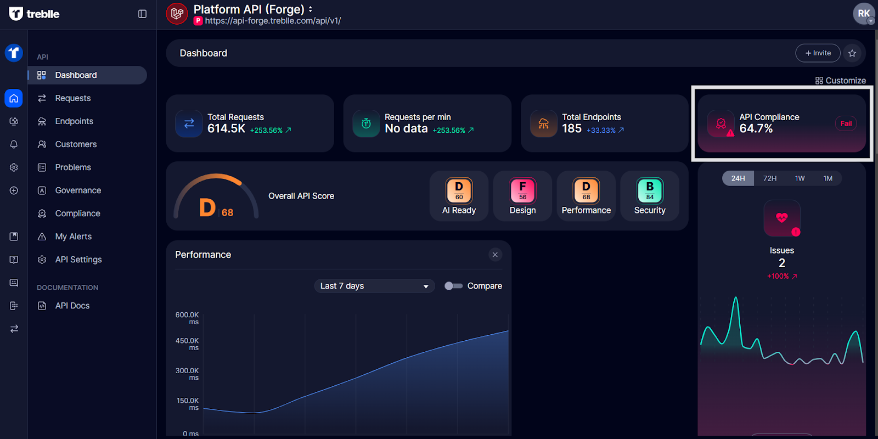Open Endpoints in the sidebar
Viewport: 878px width, 439px height.
74,121
